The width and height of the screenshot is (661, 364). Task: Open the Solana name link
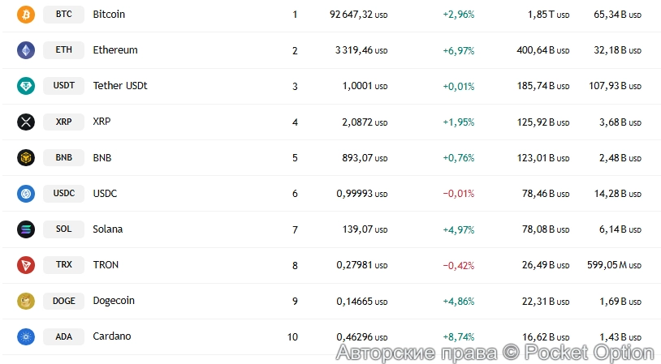[108, 229]
